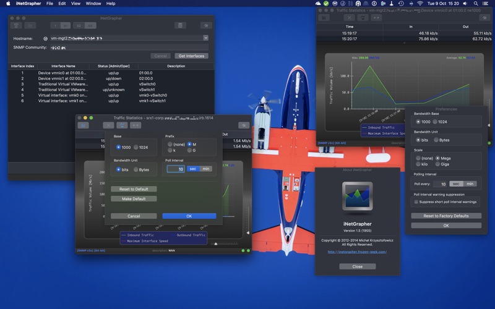Expand the Hostname dropdown arrow
This screenshot has height=309, width=495.
pos(205,38)
